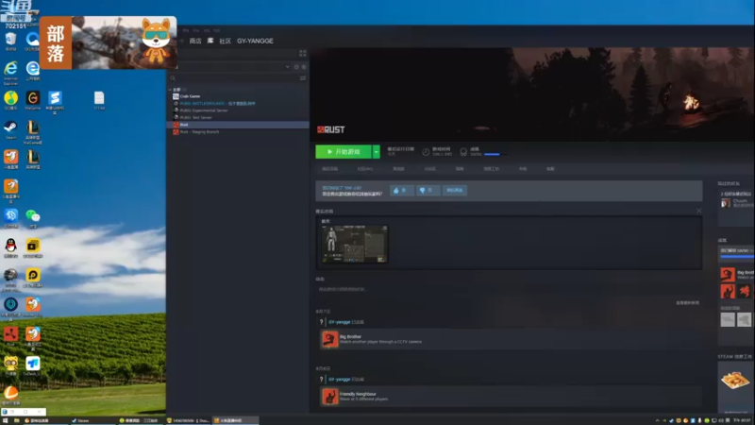Open Rust shortcut on desktop
Image resolution: width=755 pixels, height=425 pixels.
[10, 336]
